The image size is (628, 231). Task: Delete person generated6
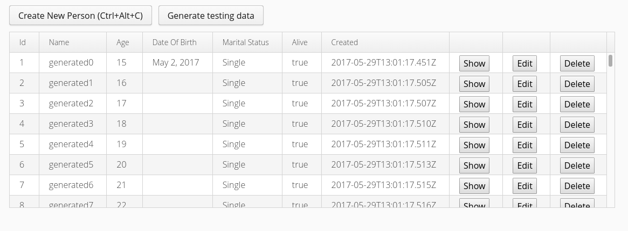click(577, 186)
